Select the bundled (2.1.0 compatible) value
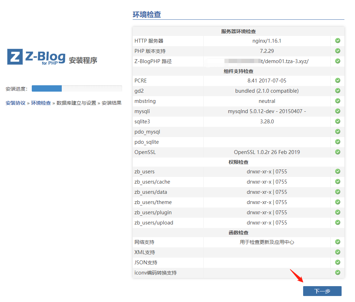 [267, 91]
